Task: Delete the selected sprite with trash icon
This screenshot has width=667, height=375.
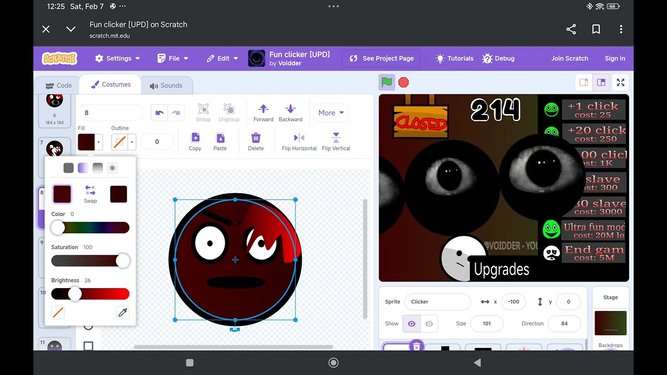Action: coord(416,346)
